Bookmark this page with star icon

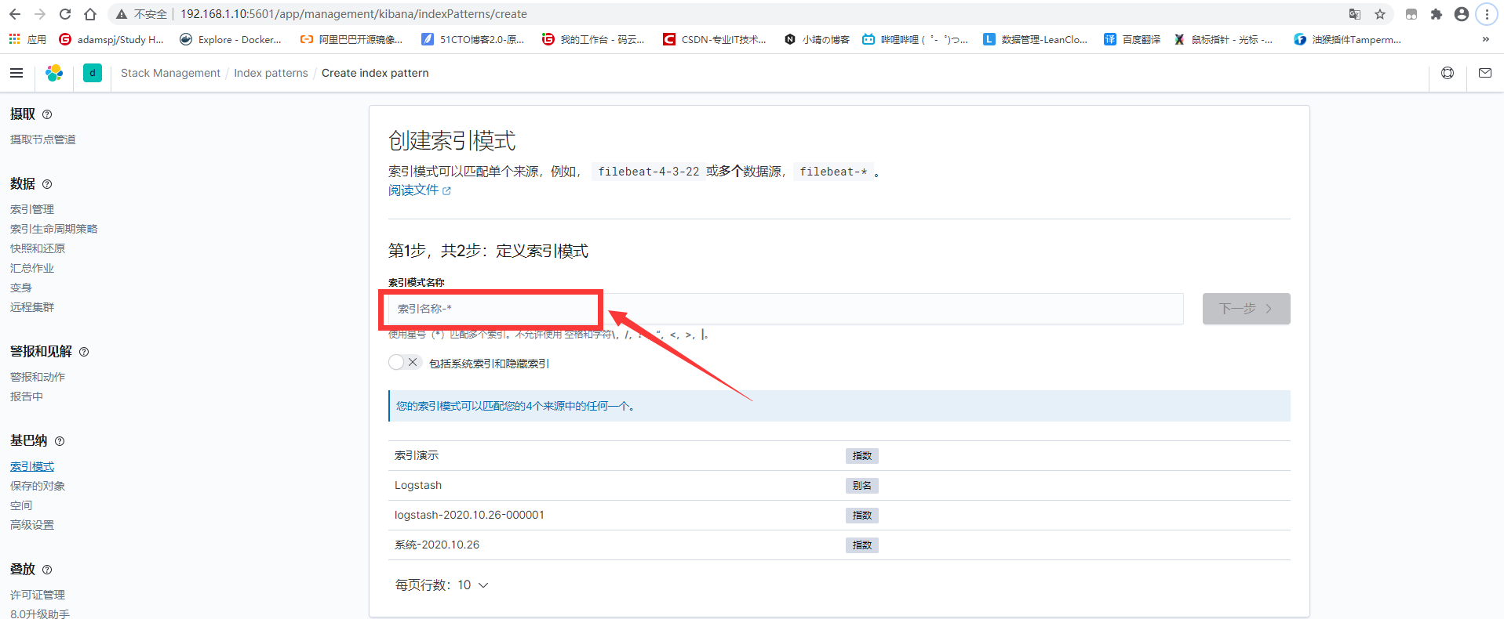click(1380, 14)
